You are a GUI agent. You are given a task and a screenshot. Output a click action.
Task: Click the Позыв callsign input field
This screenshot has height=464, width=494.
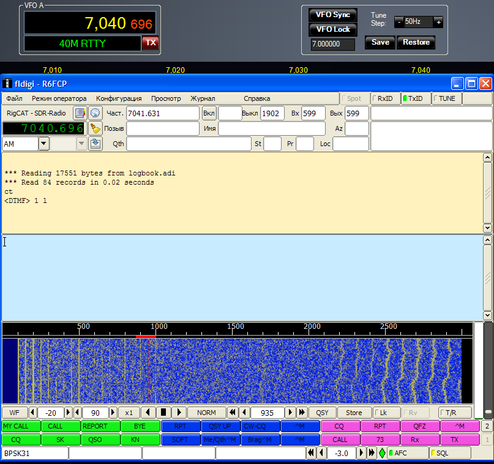[x=163, y=128]
